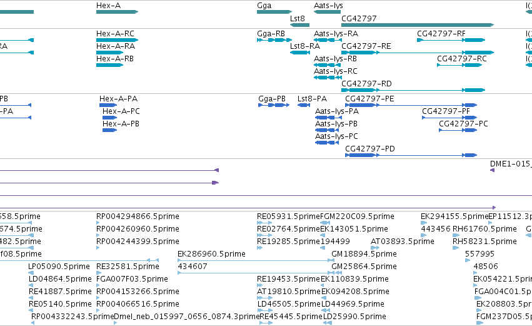Click the Hex-A-PC protein label
This screenshot has width=532, height=326.
pyautogui.click(x=121, y=111)
